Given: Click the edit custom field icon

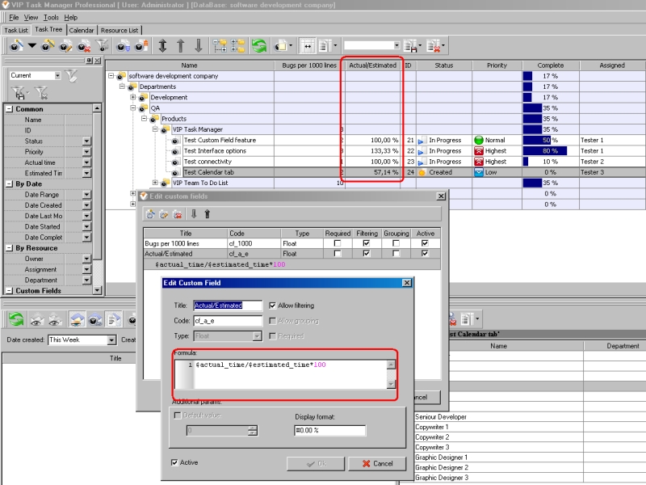Looking at the screenshot, I should coord(164,214).
